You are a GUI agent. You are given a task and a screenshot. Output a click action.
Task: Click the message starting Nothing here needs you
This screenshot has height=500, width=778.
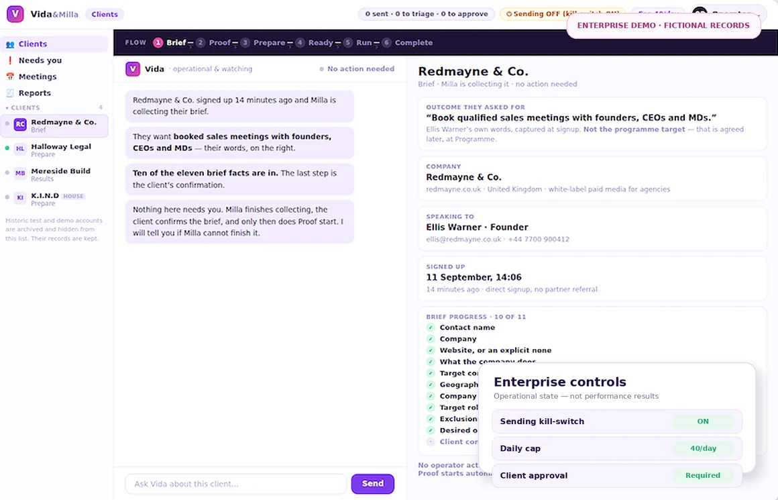coord(239,221)
